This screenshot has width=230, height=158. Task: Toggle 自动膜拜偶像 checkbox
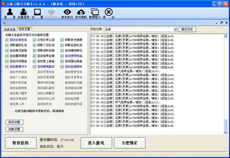(7, 56)
